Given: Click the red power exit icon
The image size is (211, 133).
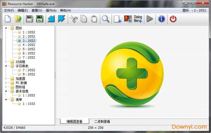Looking at the screenshot, I should point(173,19).
